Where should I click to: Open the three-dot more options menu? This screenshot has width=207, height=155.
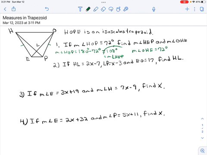[x=194, y=9]
